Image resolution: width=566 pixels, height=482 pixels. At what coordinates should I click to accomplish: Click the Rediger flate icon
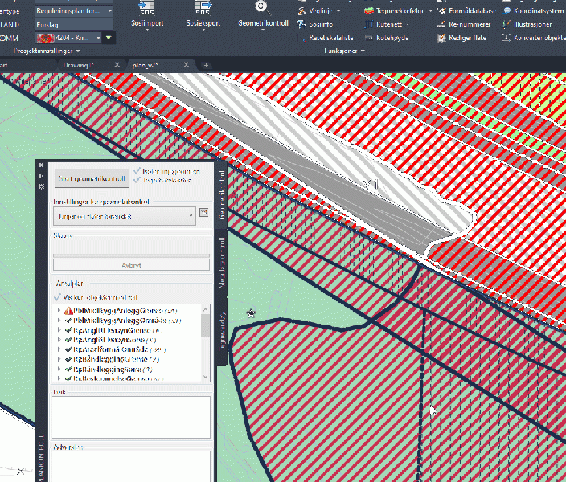441,38
